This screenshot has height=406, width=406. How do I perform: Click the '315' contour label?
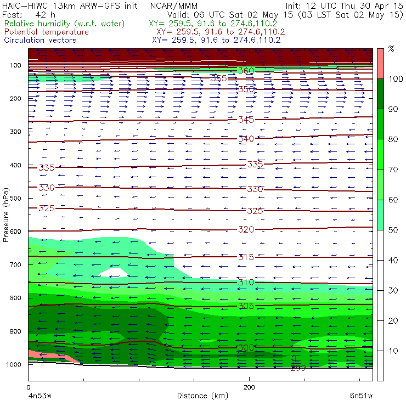[246, 257]
